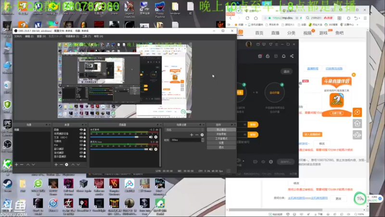The image size is (385, 217).
Task: Open Douyu companion title bar menu icon
Action: (x=276, y=44)
